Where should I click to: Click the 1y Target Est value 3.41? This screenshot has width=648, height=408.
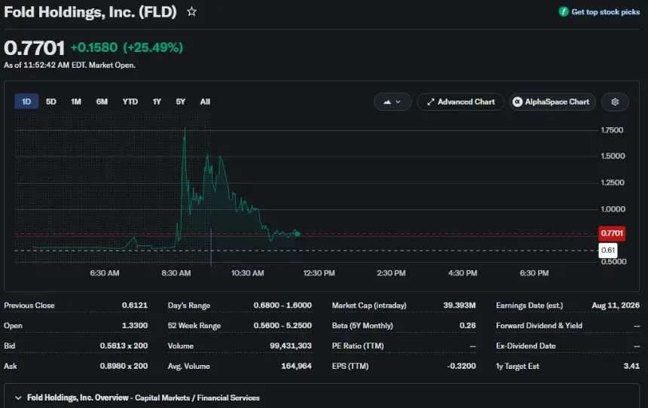coord(631,366)
